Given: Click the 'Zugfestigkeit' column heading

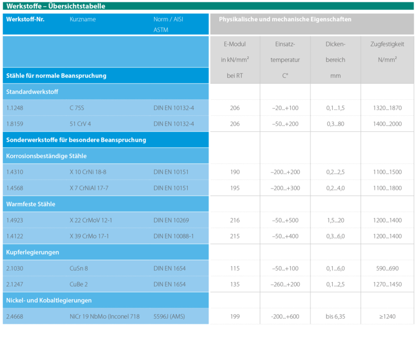Looking at the screenshot, I should pos(387,44).
